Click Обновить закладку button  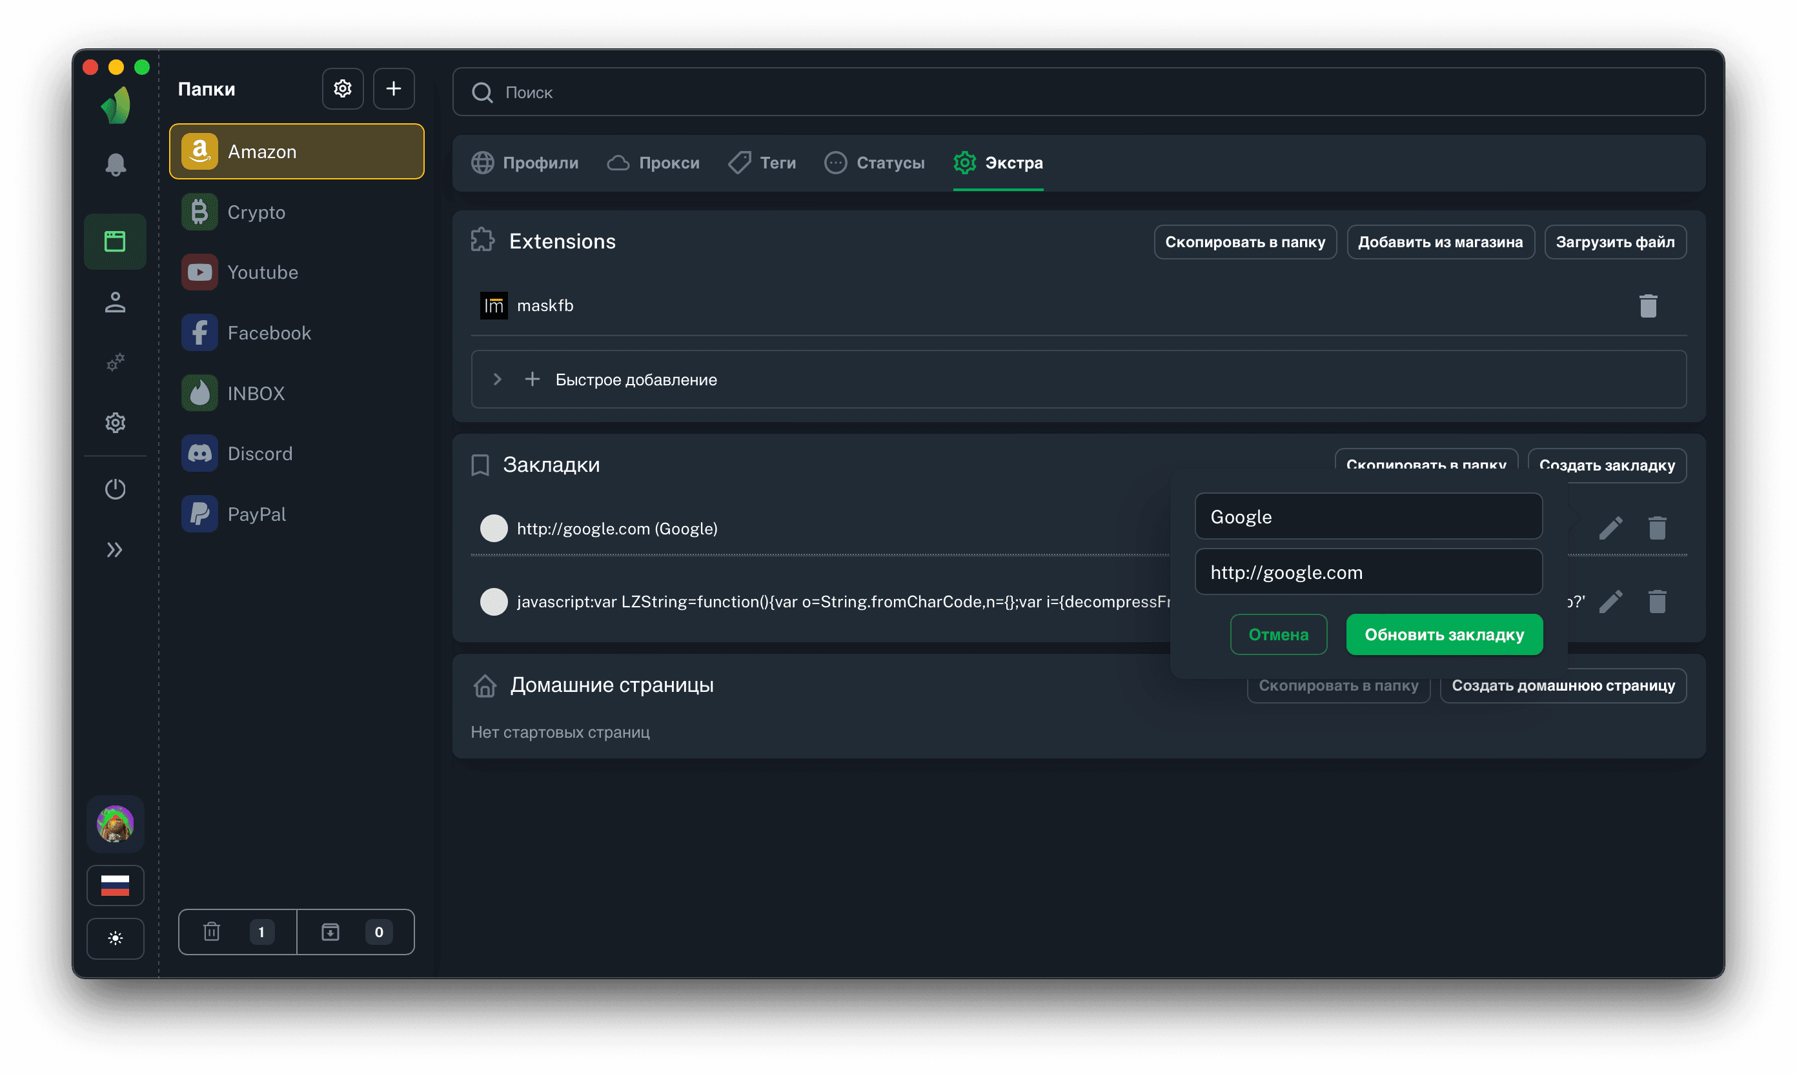[x=1444, y=634]
